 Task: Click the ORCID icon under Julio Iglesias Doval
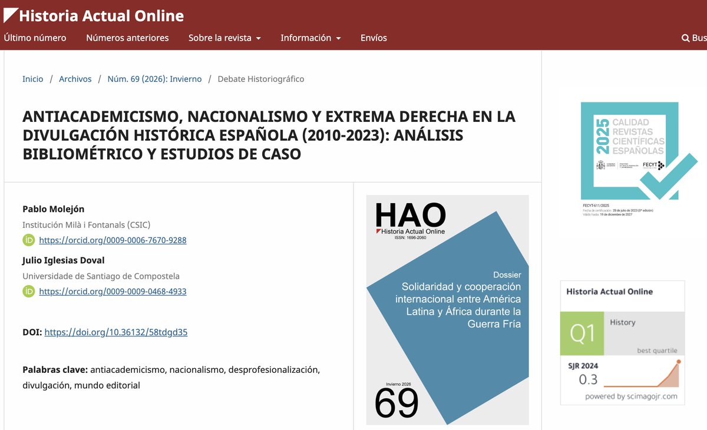pos(29,291)
